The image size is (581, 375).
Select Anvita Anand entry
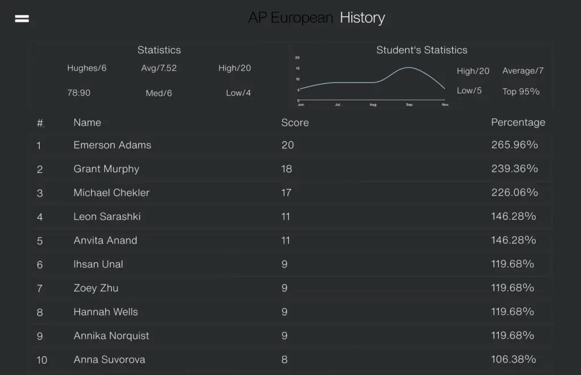[x=292, y=240]
